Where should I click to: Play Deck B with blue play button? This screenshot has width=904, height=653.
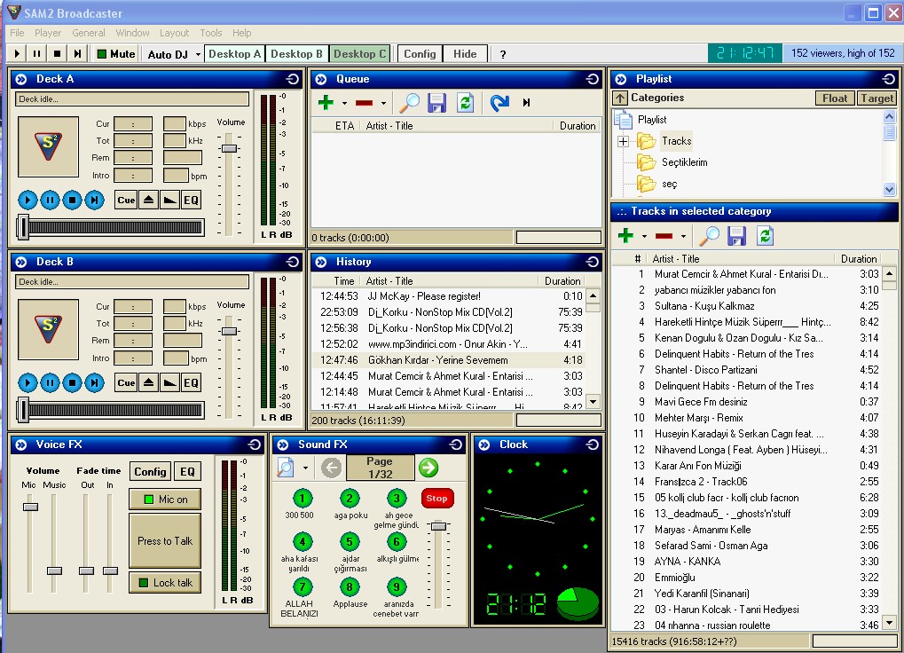28,382
